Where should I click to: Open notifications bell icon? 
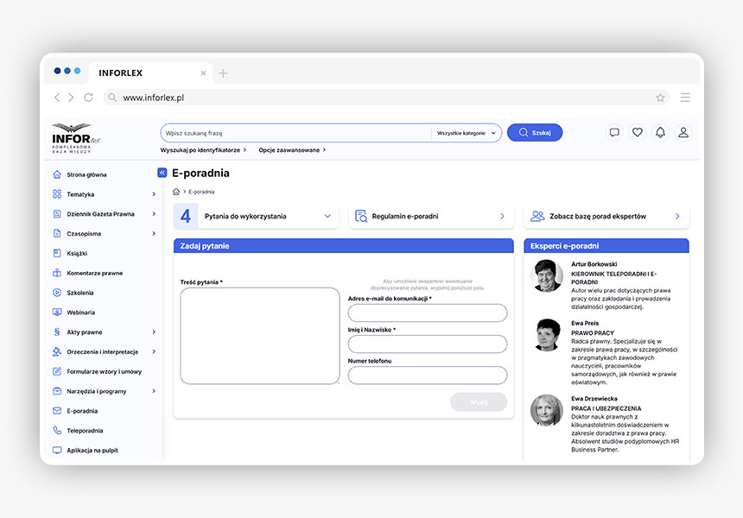point(660,133)
